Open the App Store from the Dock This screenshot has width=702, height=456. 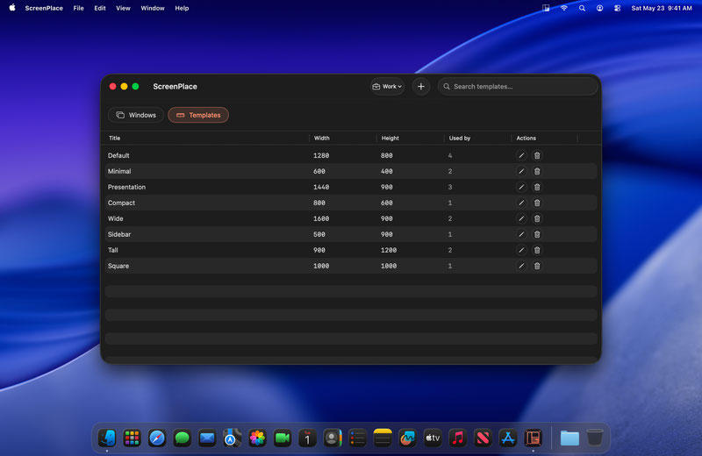508,438
